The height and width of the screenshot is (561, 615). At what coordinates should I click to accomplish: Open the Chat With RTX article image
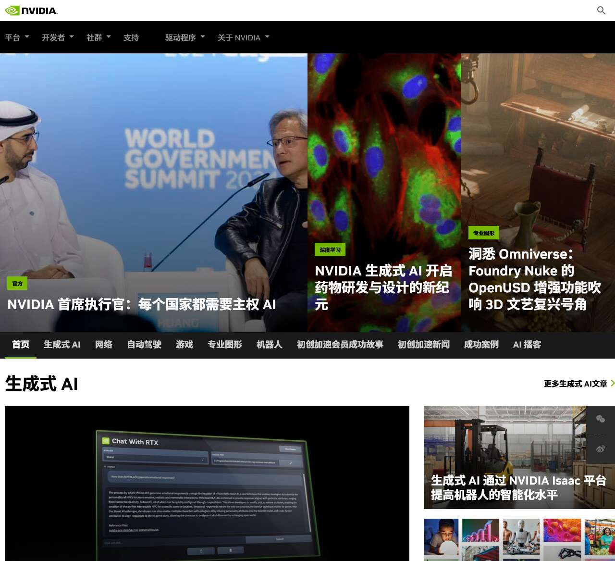click(207, 483)
